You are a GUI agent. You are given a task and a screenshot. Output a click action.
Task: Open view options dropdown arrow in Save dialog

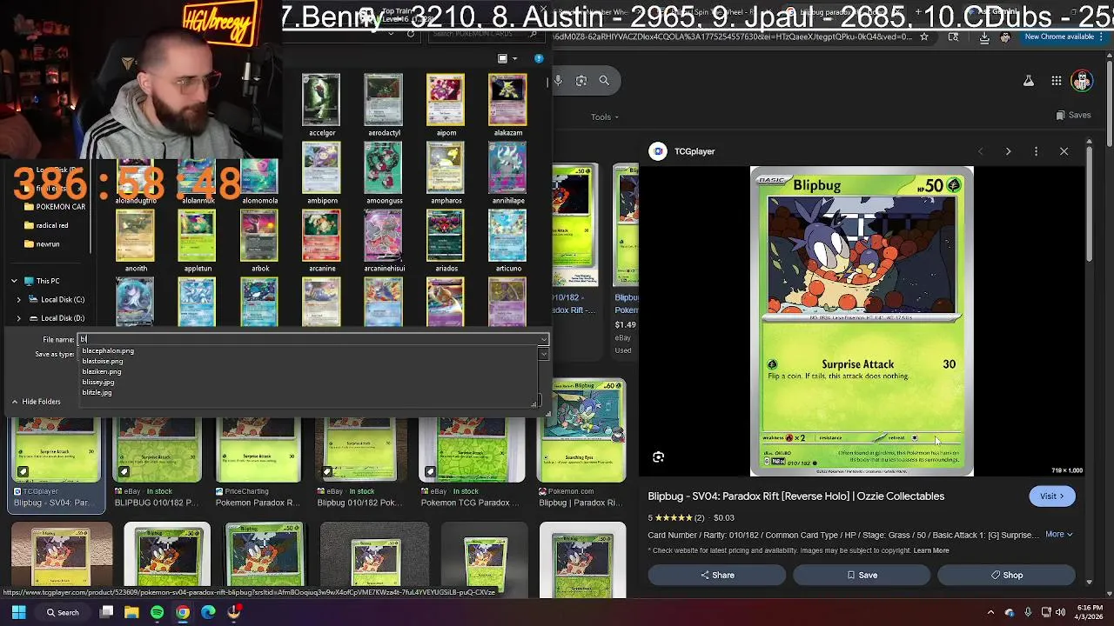coord(514,58)
